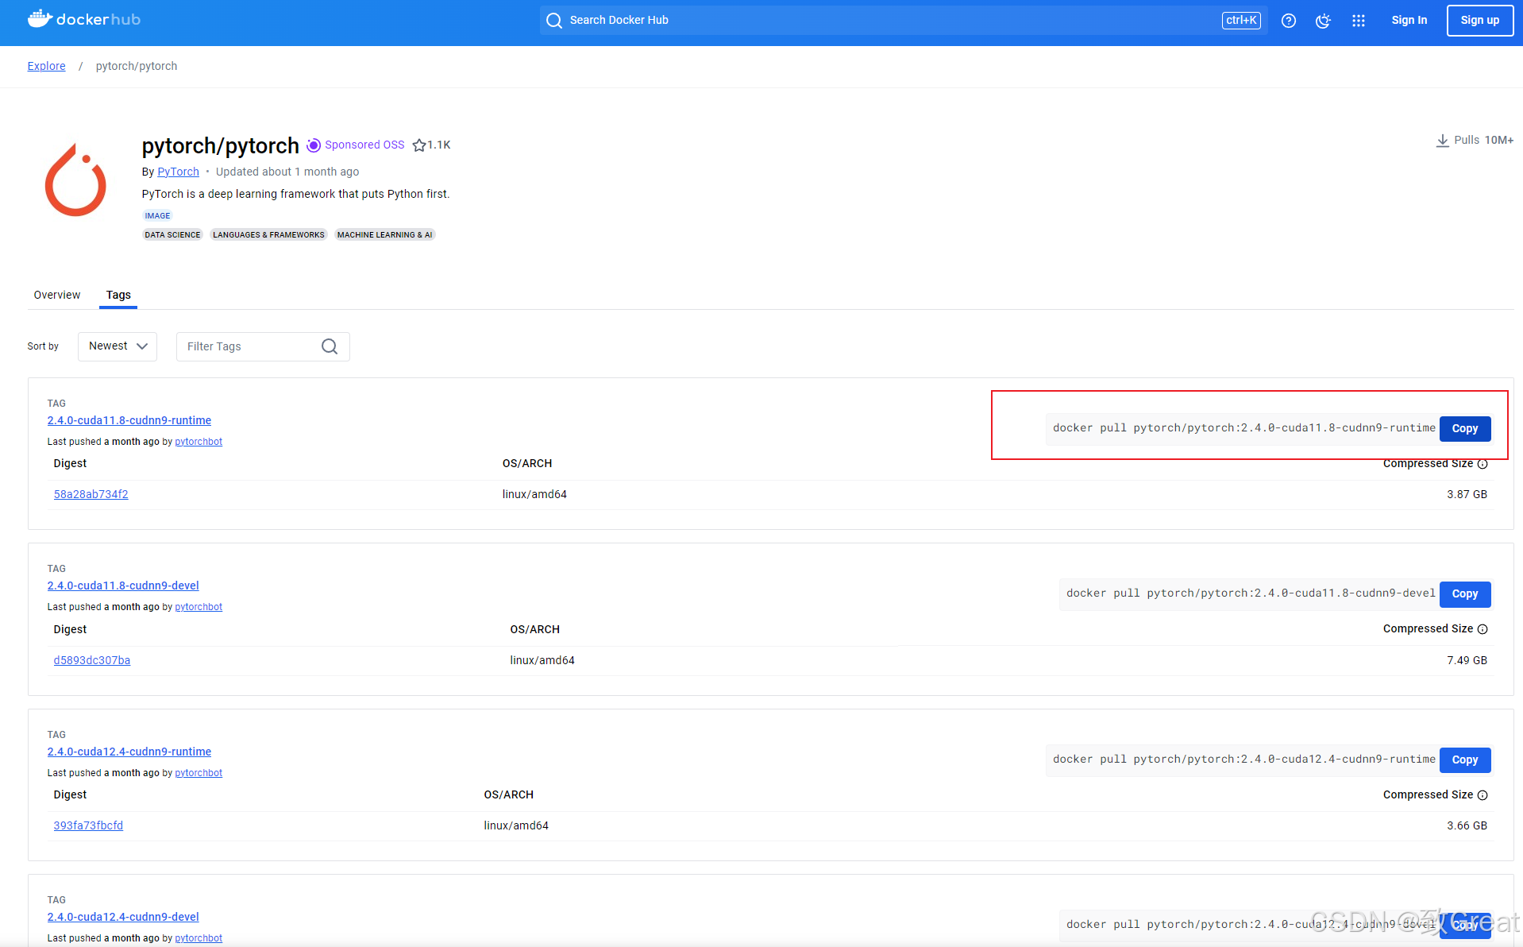Screen dimensions: 1523x947
Task: Click the Pulls download icon
Action: tap(1443, 141)
